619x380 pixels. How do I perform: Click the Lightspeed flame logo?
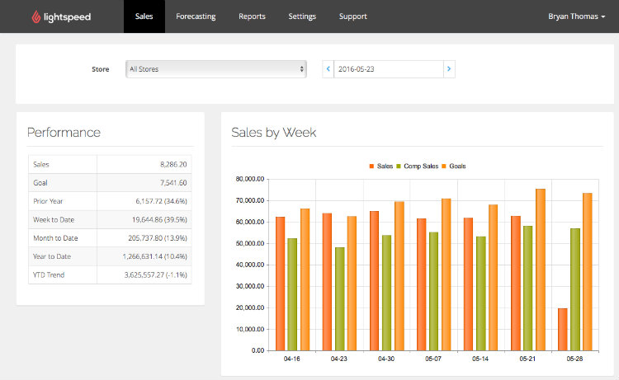coord(36,16)
